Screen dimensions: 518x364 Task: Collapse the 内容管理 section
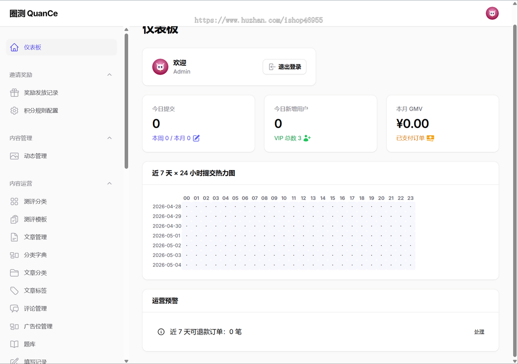(109, 138)
